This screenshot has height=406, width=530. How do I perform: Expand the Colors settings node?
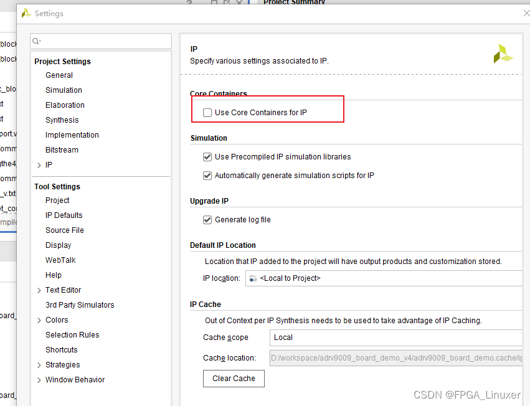tap(39, 320)
